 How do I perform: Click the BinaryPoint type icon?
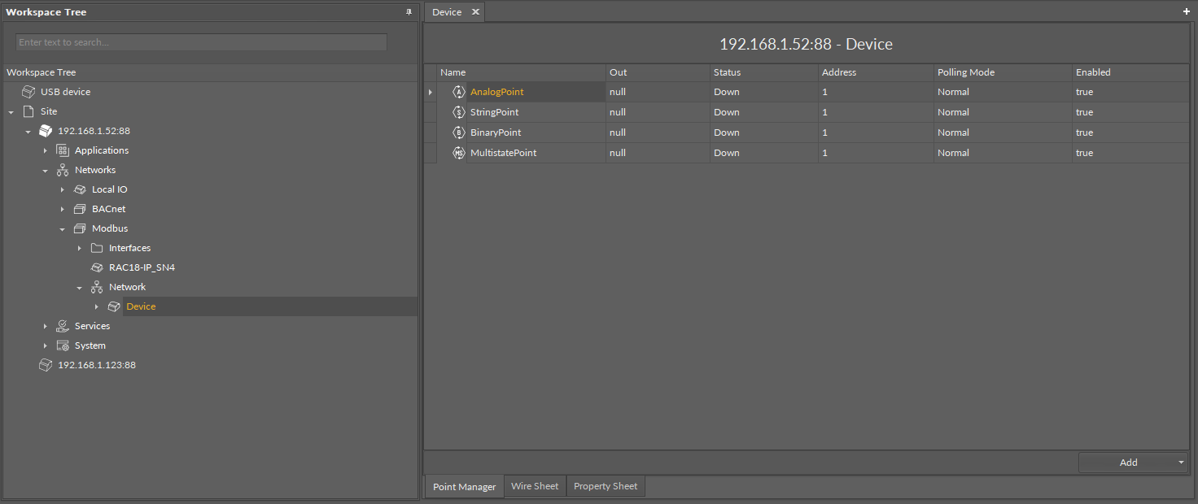458,133
